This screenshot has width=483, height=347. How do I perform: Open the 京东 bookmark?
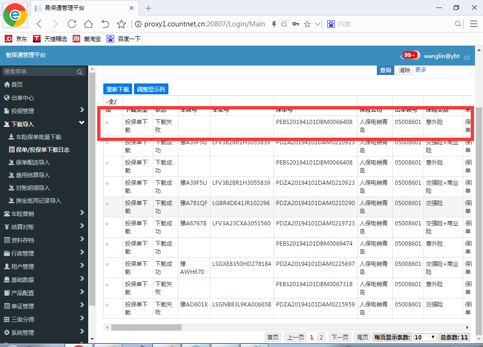(x=16, y=39)
